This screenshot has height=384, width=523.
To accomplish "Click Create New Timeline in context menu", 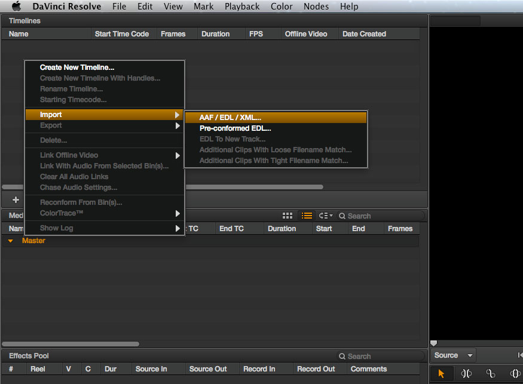I will click(x=77, y=67).
